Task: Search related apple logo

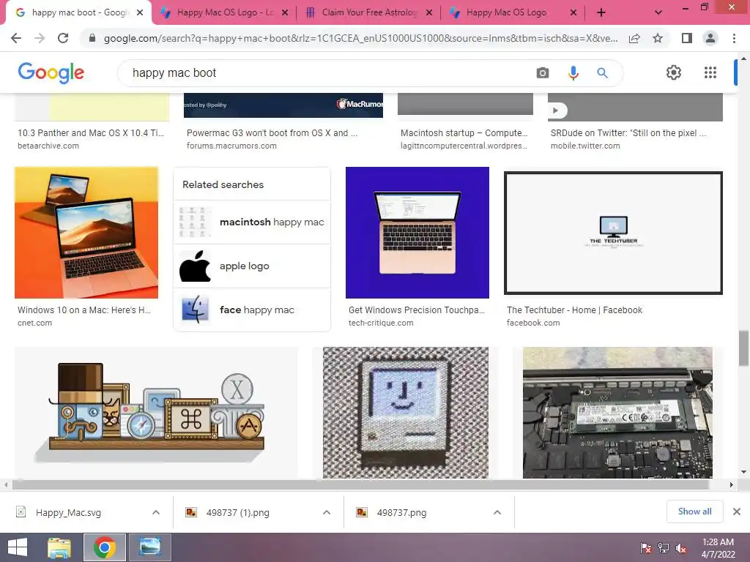Action: point(252,266)
